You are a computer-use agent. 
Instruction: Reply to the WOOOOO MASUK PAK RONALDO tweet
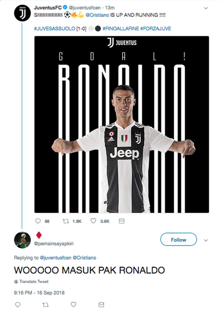point(17,305)
